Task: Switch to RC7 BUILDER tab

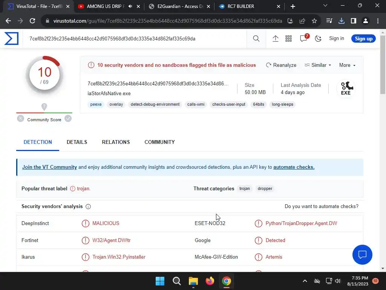Action: pyautogui.click(x=250, y=6)
